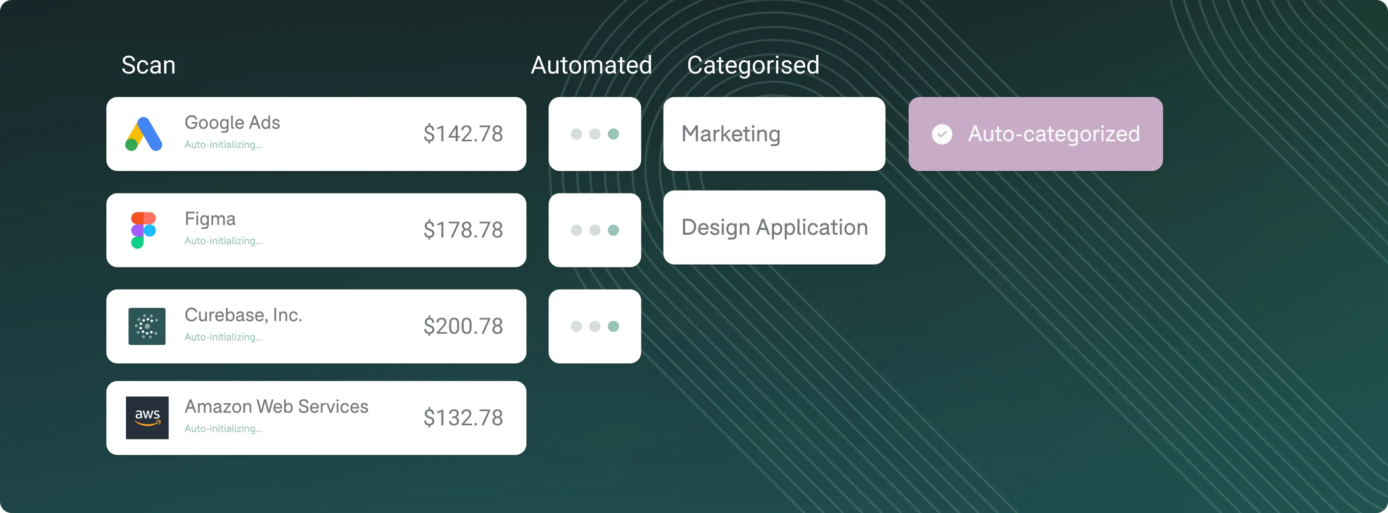Click the $142.78 amount
This screenshot has height=513, width=1388.
pos(463,134)
